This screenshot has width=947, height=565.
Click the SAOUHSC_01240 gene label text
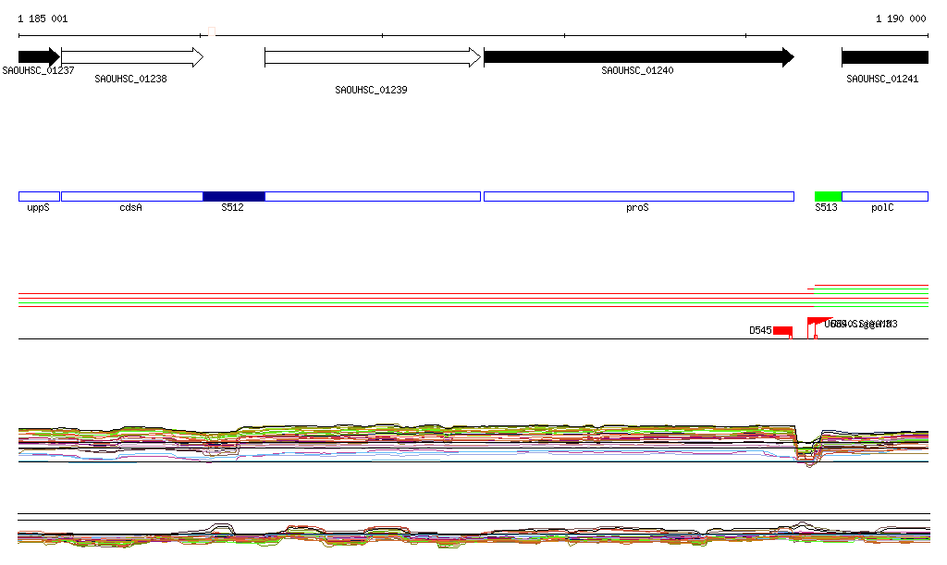click(638, 71)
